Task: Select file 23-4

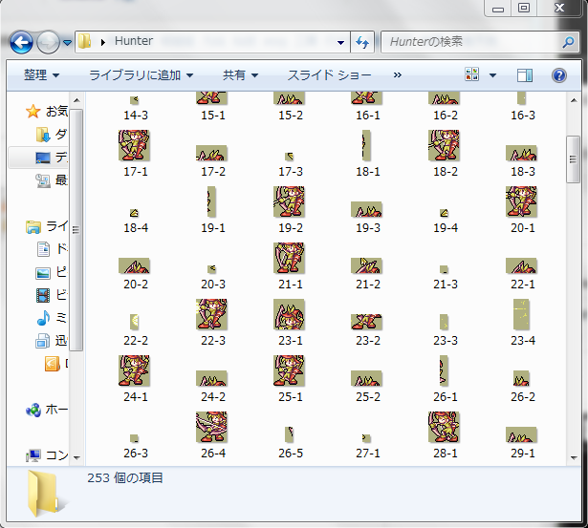Action: [x=522, y=314]
